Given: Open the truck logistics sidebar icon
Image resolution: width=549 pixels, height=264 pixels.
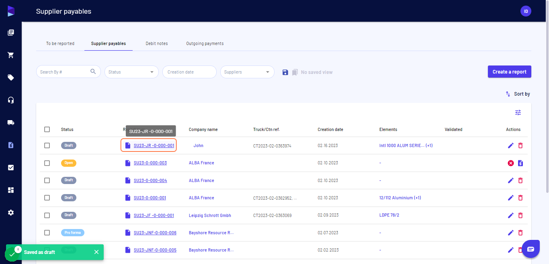Looking at the screenshot, I should click(11, 123).
